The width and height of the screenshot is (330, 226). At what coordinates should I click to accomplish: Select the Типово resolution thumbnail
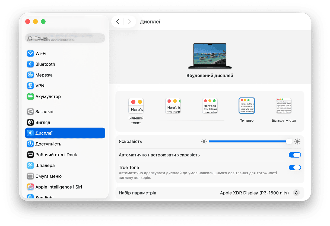[x=247, y=106]
